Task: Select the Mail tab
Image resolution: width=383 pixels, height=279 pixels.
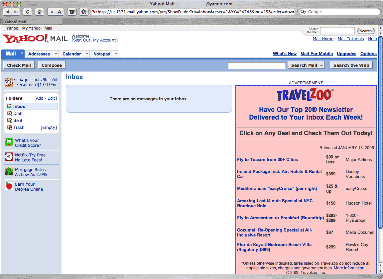Action: [11, 54]
